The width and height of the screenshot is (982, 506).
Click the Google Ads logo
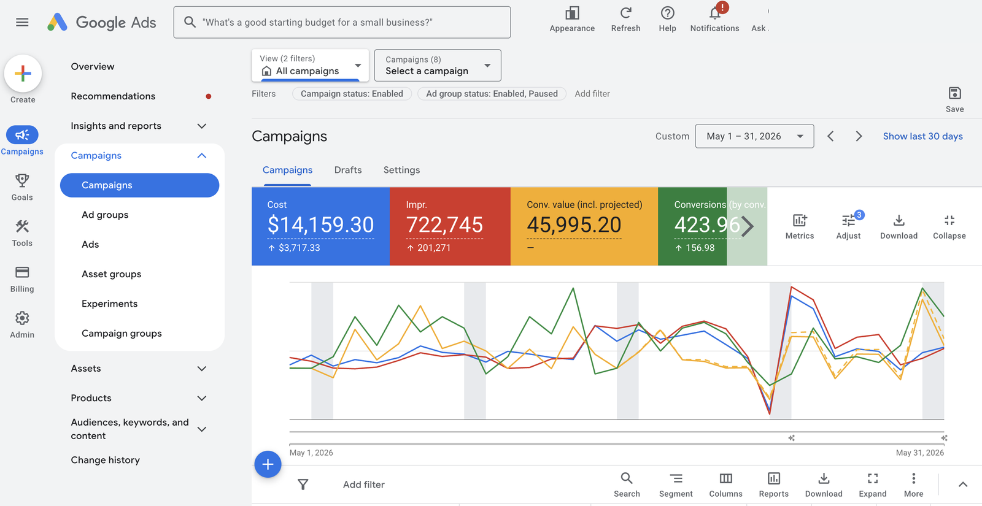coord(102,23)
